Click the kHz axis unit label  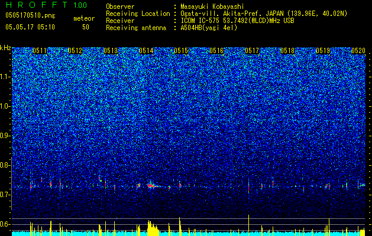[x=5, y=48]
